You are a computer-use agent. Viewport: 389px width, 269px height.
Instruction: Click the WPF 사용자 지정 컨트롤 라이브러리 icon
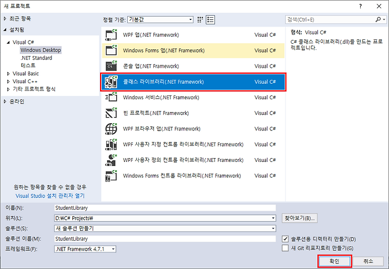pos(111,144)
